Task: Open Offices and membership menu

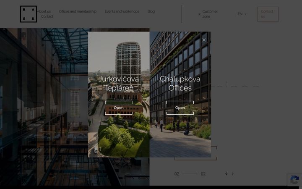Action: point(78,11)
